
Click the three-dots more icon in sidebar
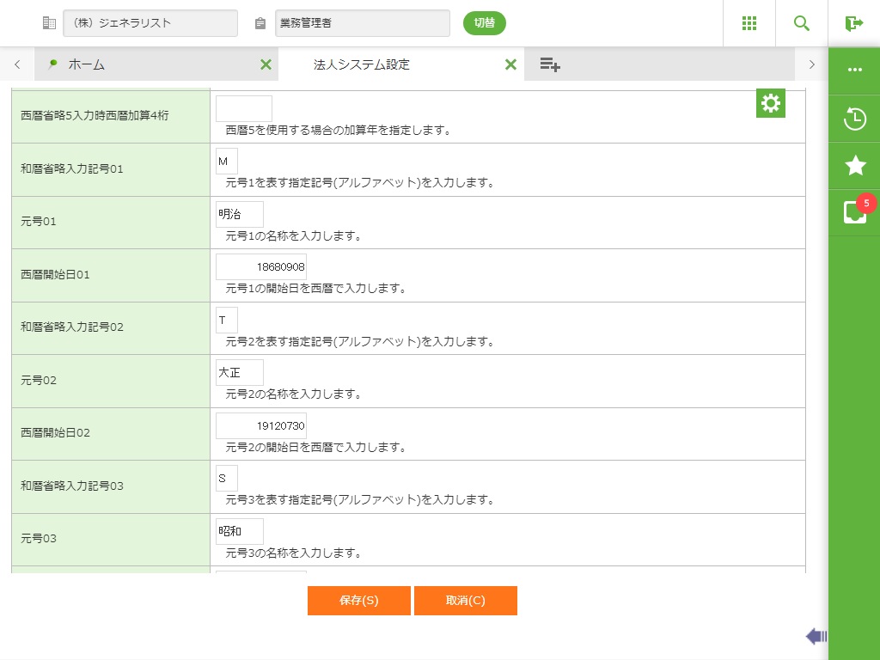click(x=854, y=70)
